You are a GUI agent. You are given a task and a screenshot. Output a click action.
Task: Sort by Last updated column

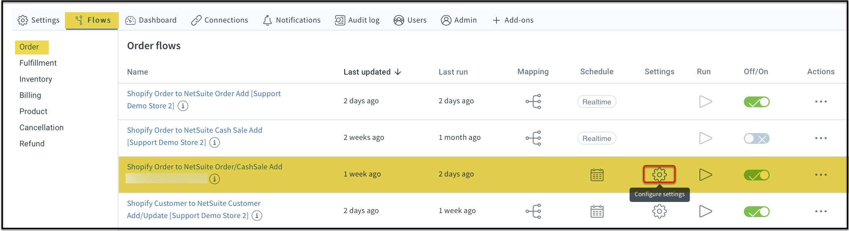(x=372, y=72)
